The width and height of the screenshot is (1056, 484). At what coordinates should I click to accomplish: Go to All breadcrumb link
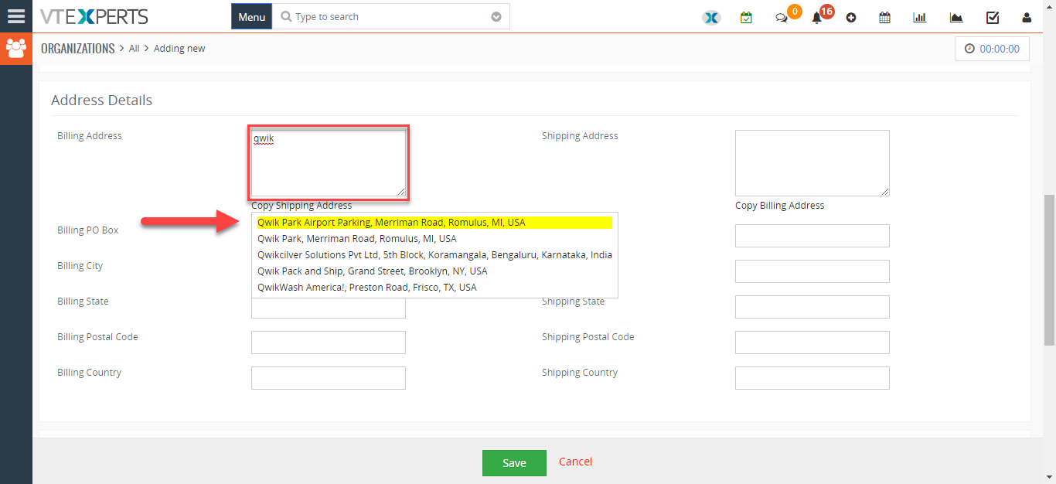[135, 48]
